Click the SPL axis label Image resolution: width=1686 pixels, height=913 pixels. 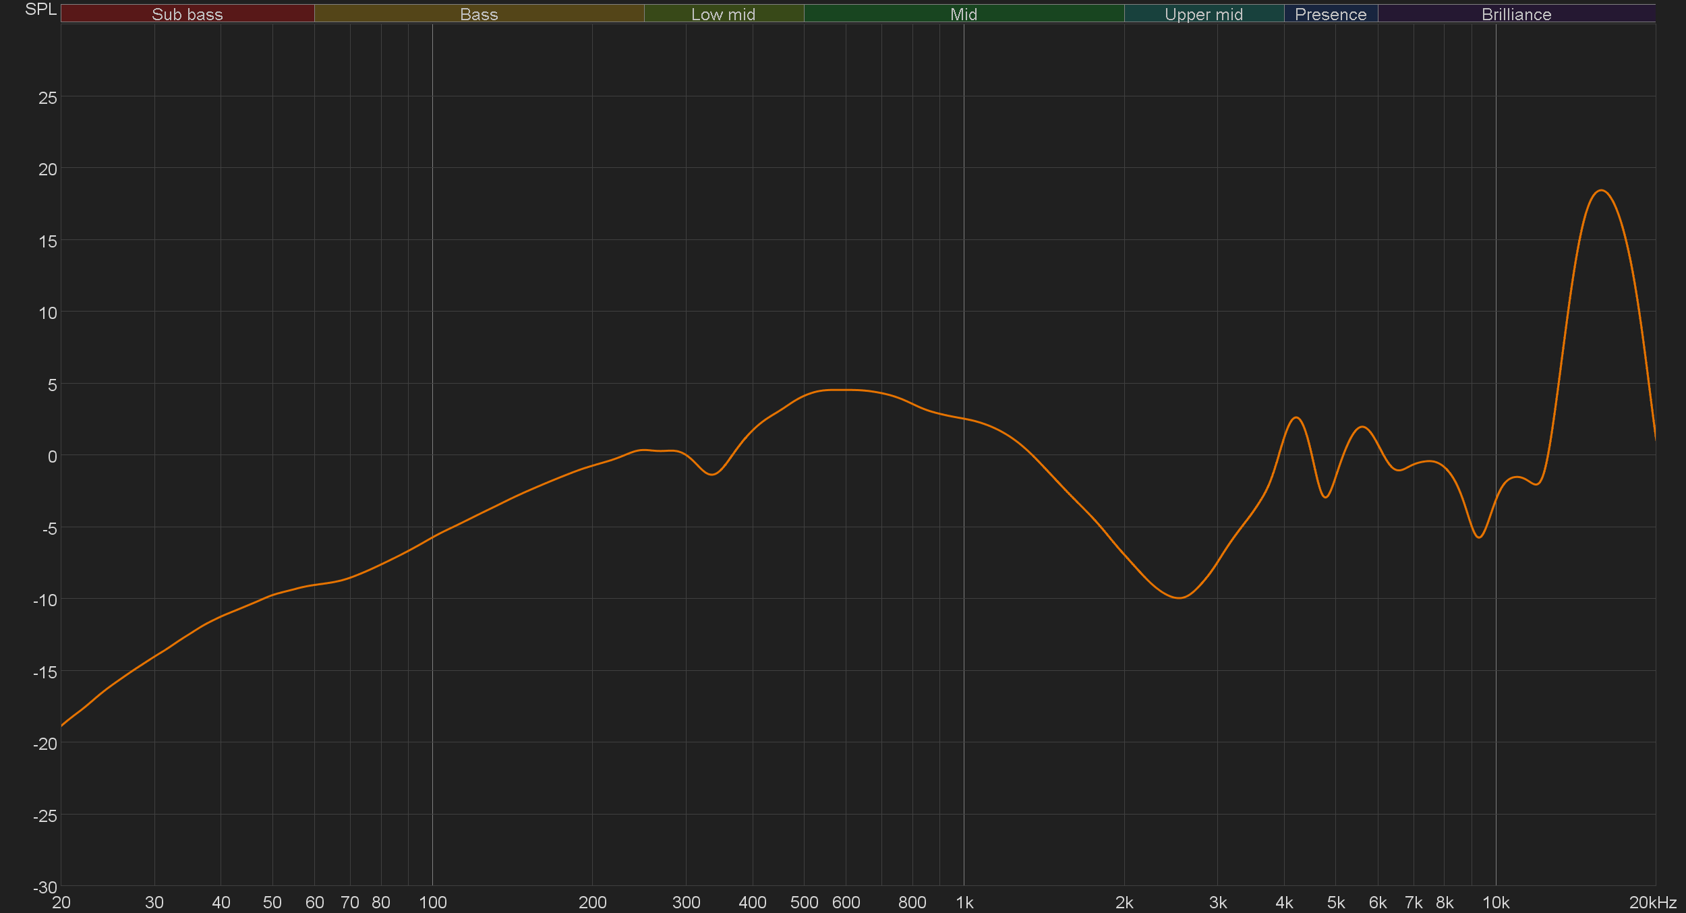click(40, 9)
